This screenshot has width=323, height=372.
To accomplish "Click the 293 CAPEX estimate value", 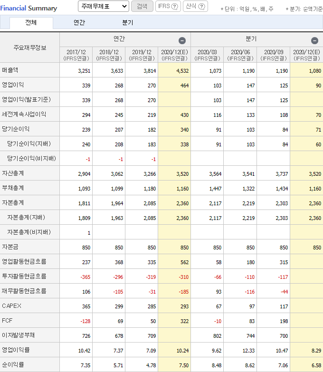I will 184,306.
